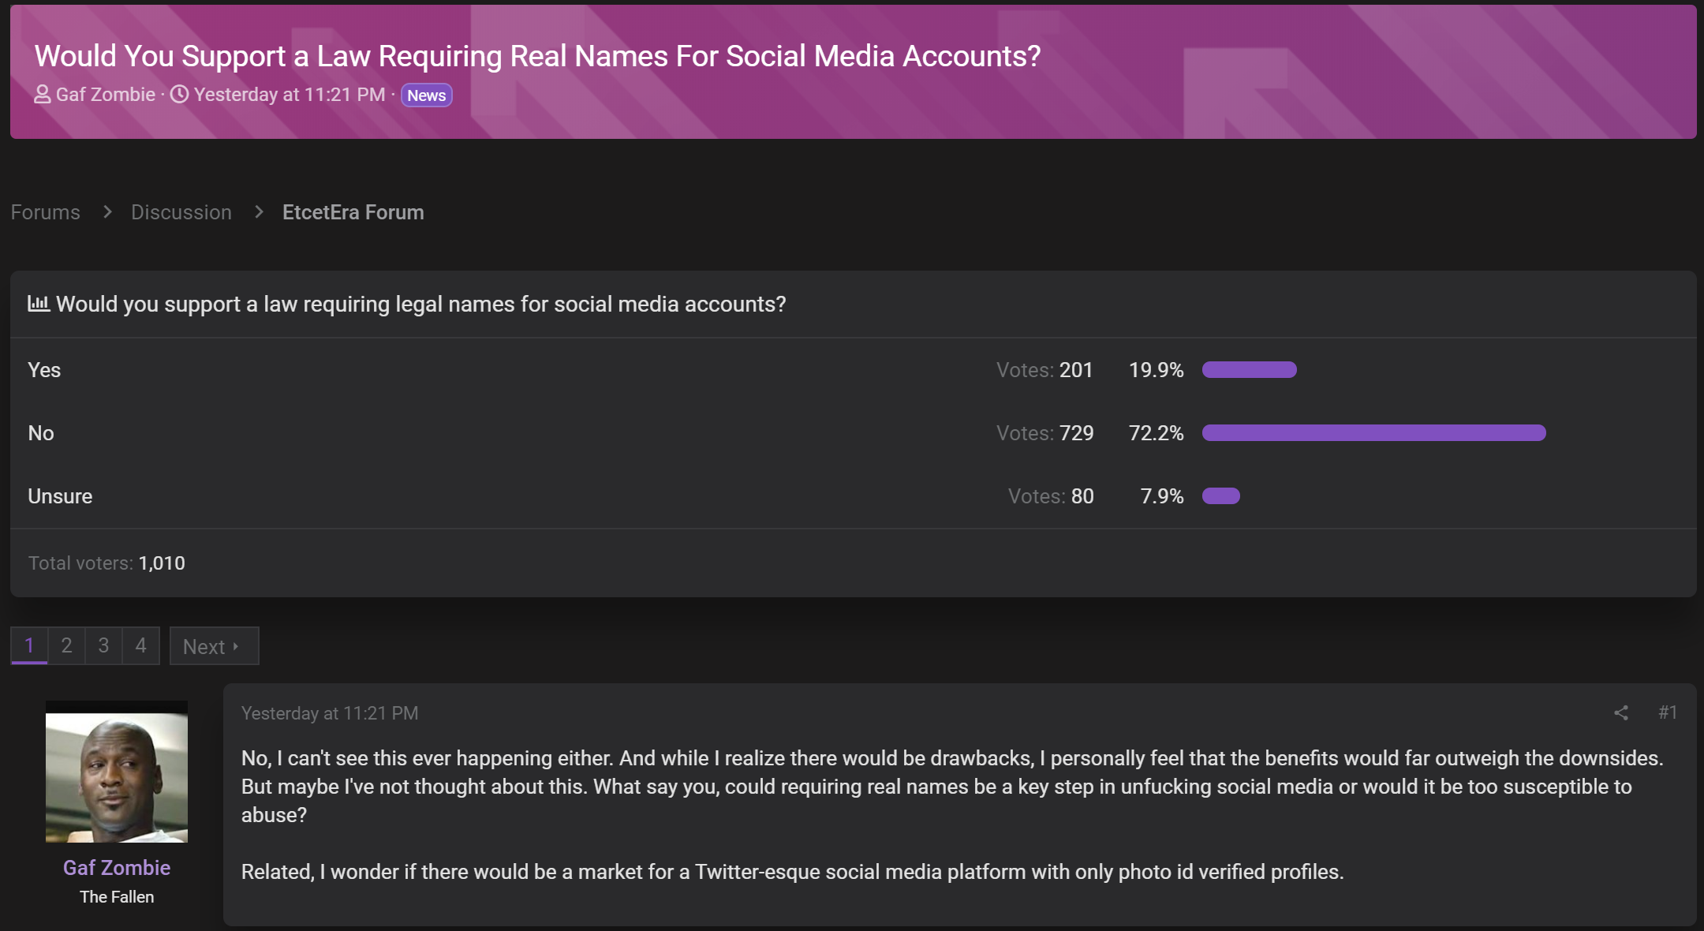1704x931 pixels.
Task: Click the chevron after Forums breadcrumb
Action: [x=107, y=212]
